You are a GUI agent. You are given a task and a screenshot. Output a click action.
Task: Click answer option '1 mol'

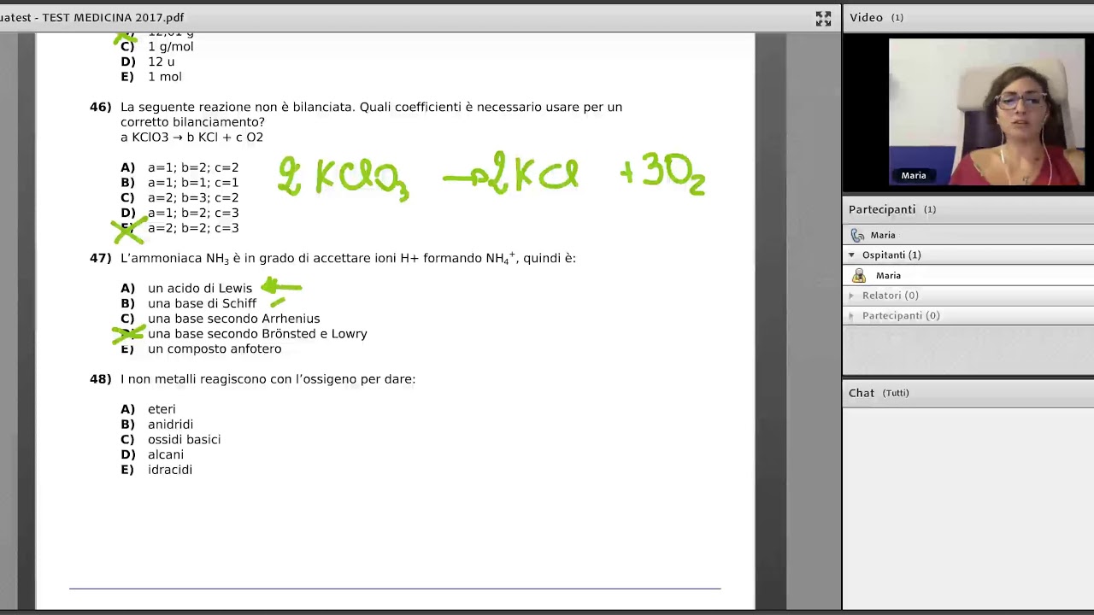pyautogui.click(x=165, y=77)
